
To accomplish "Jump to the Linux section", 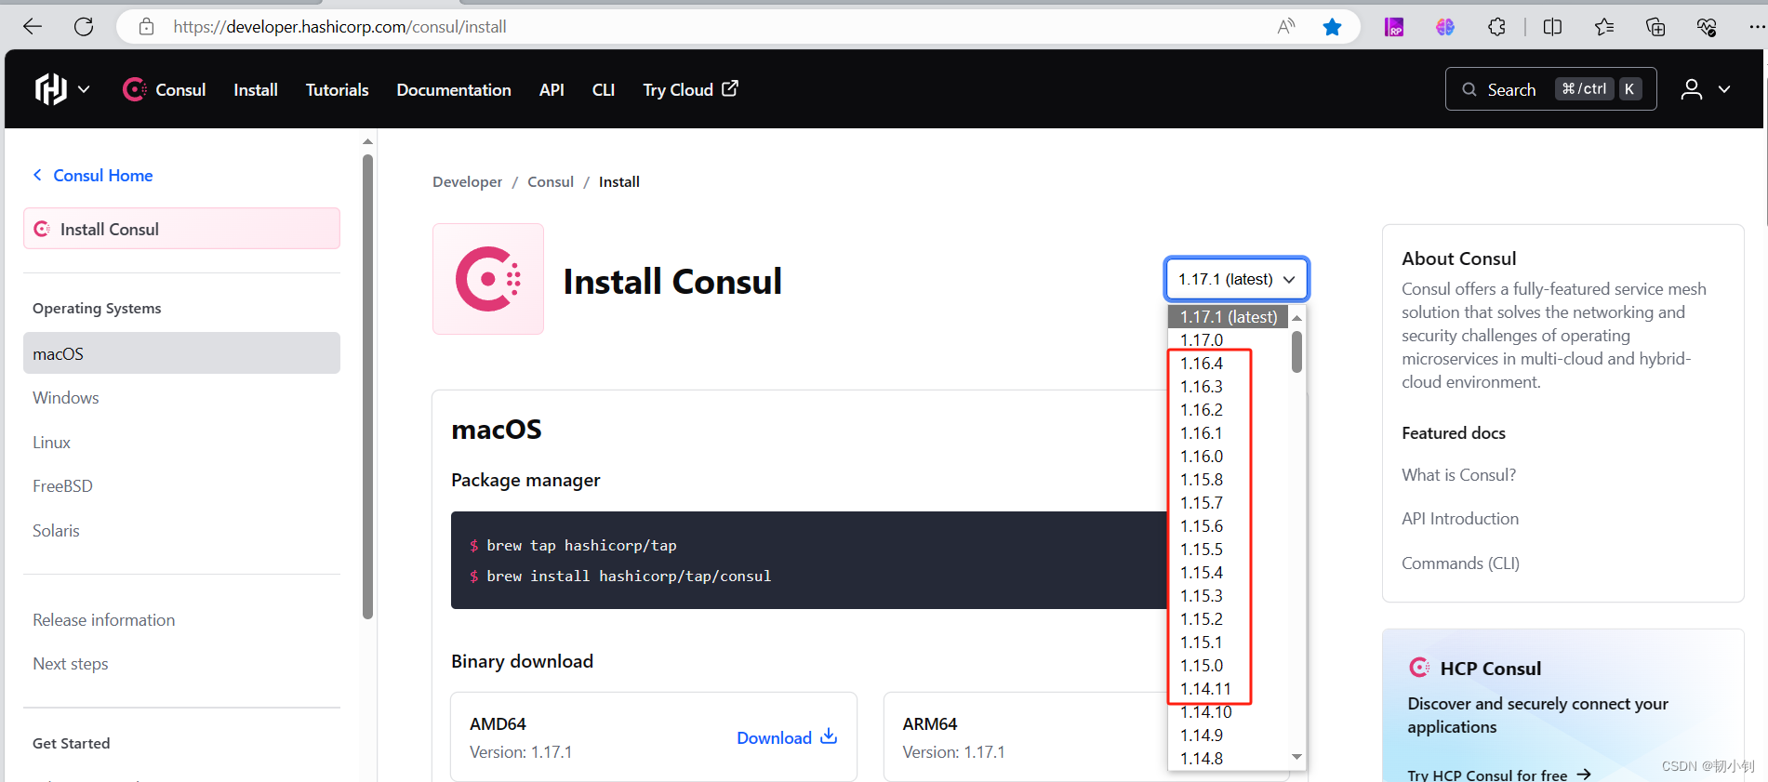I will (51, 443).
